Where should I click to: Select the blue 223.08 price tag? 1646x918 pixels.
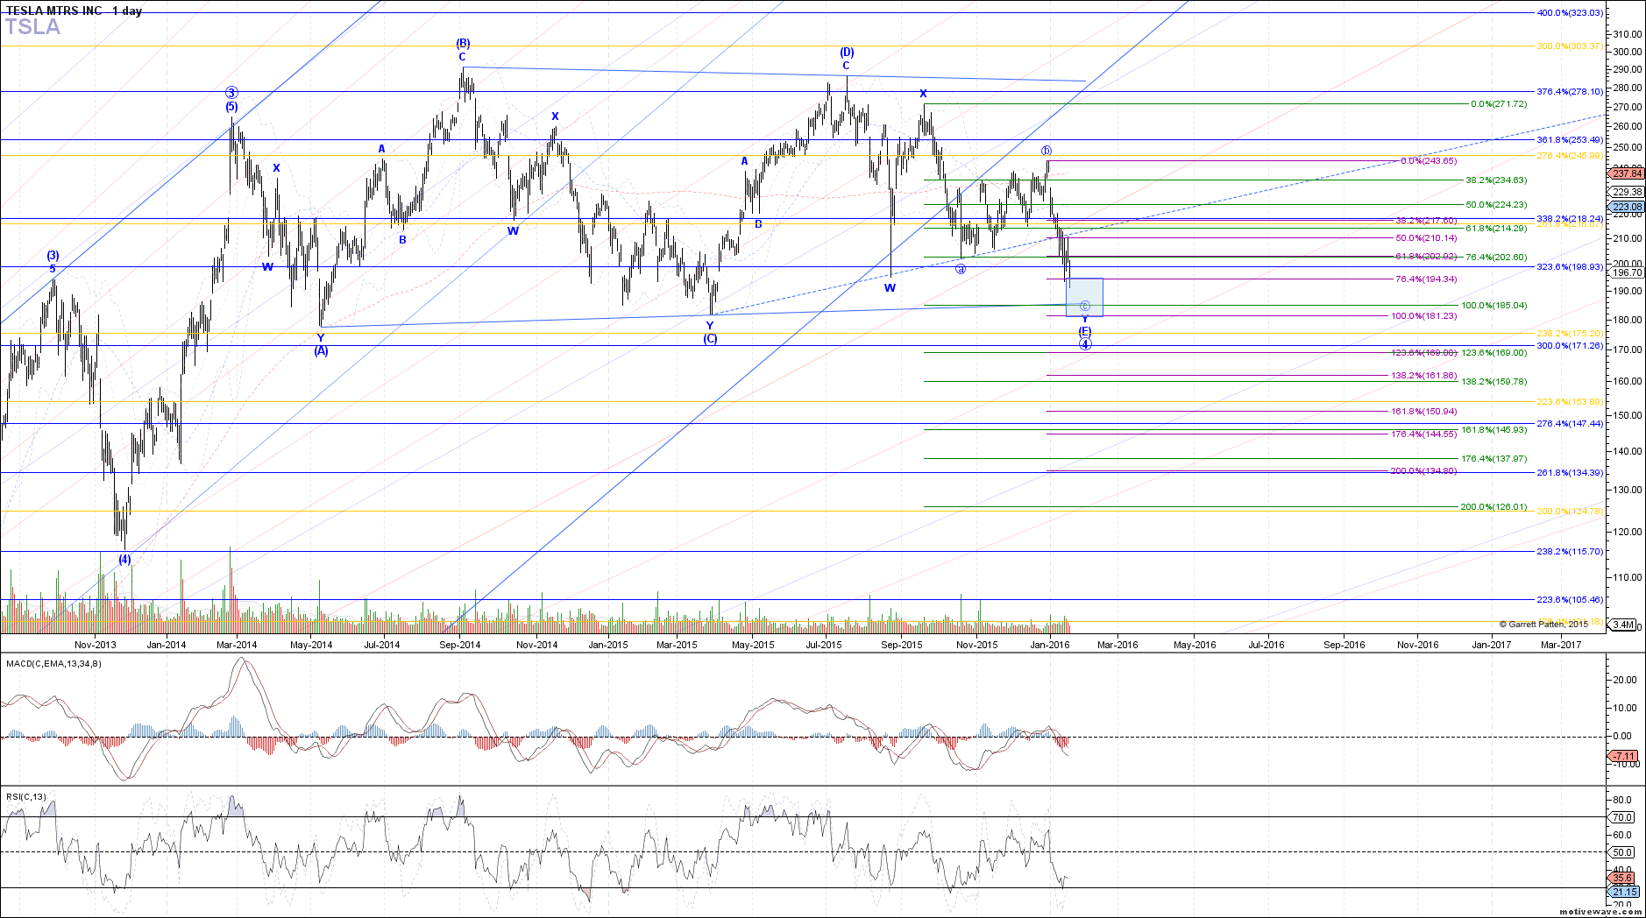point(1626,207)
